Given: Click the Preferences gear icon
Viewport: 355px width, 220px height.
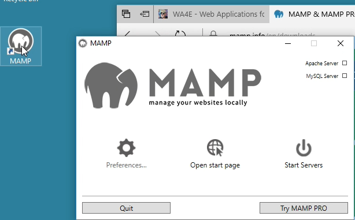Looking at the screenshot, I should 127,148.
